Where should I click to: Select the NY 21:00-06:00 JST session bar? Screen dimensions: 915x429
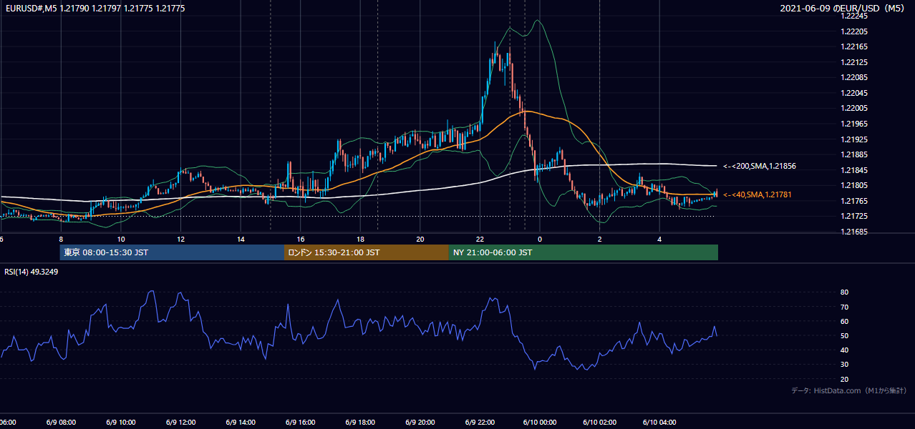(x=584, y=252)
